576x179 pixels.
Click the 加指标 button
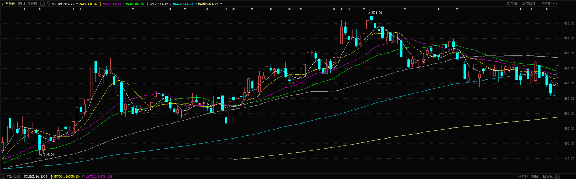535,176
